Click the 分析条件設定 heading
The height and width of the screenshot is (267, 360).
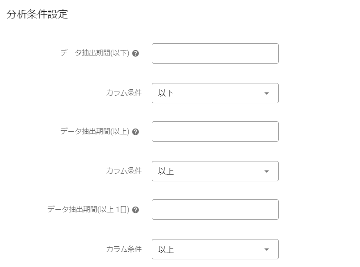click(37, 14)
